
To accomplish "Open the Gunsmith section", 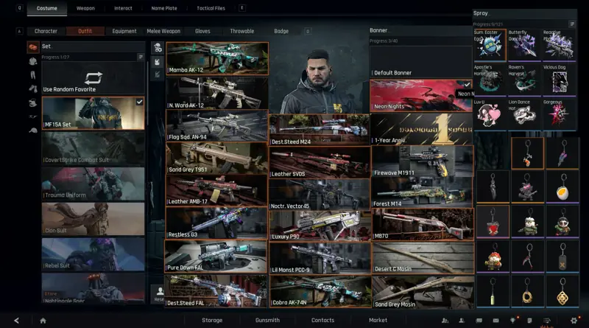I will coord(267,320).
